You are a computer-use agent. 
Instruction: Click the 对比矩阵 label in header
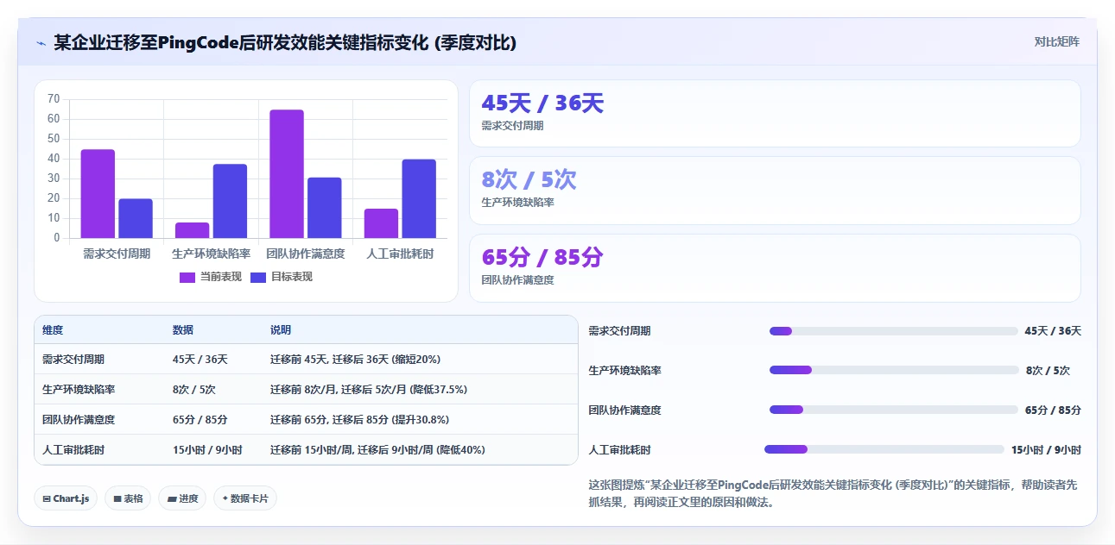pos(1056,41)
